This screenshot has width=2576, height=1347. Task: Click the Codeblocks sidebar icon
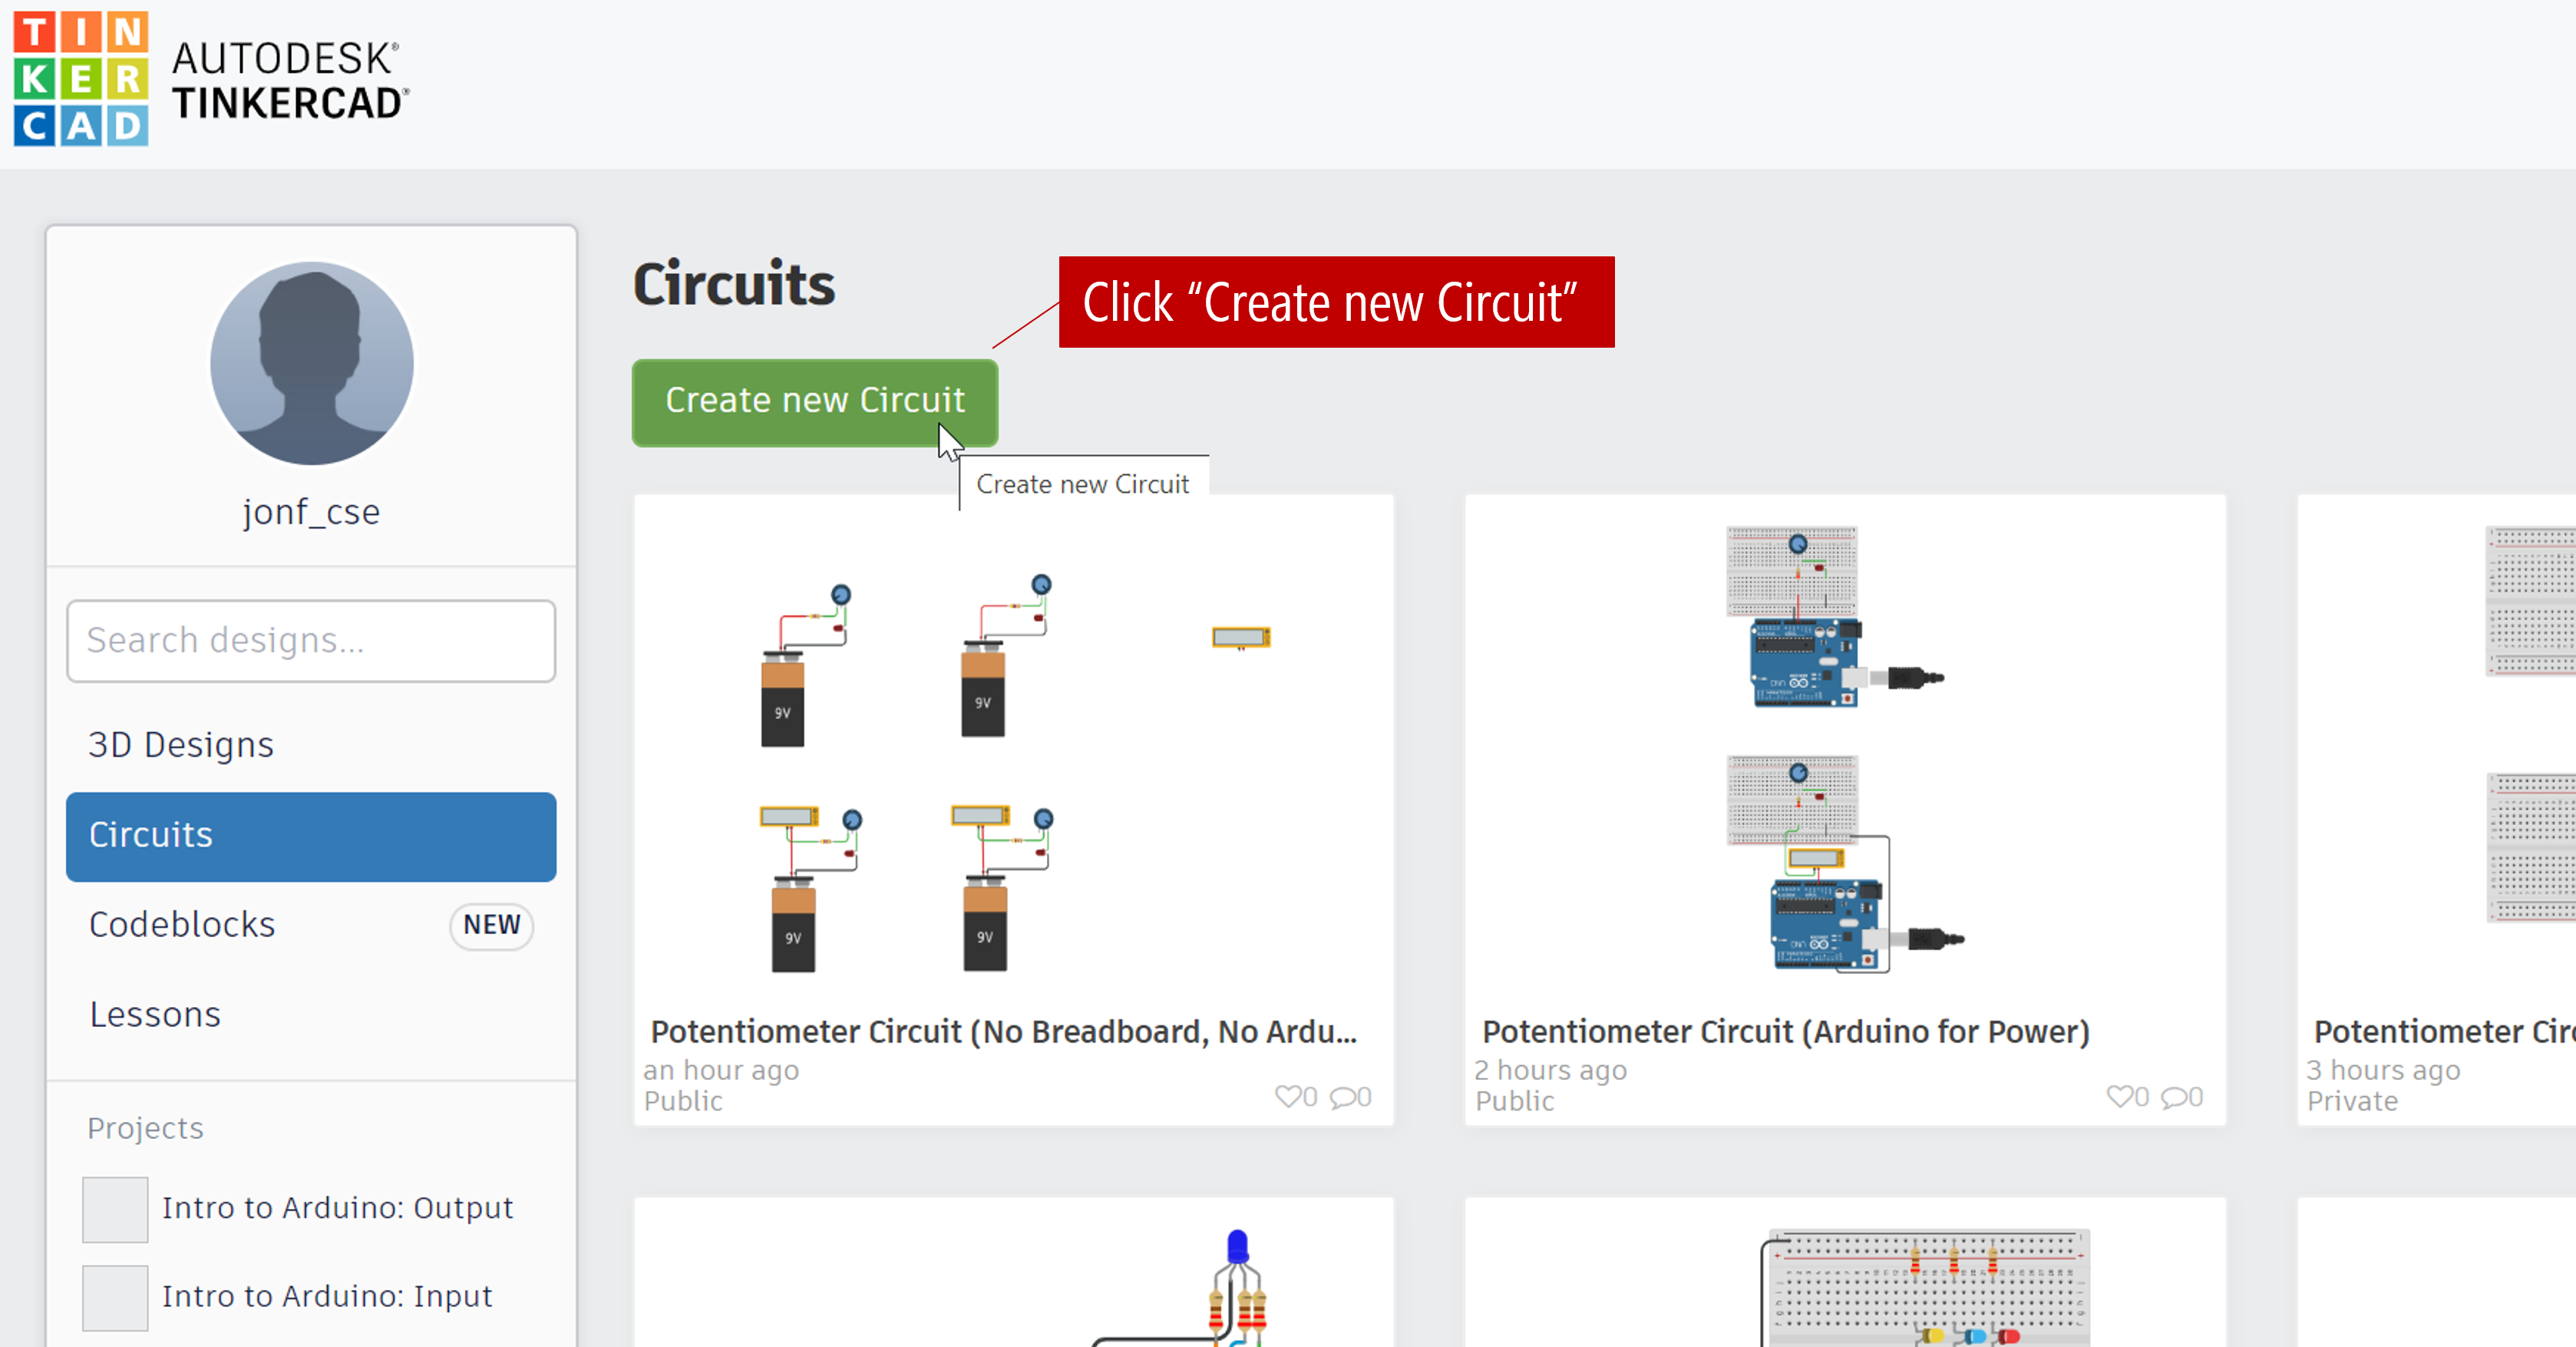pyautogui.click(x=182, y=923)
